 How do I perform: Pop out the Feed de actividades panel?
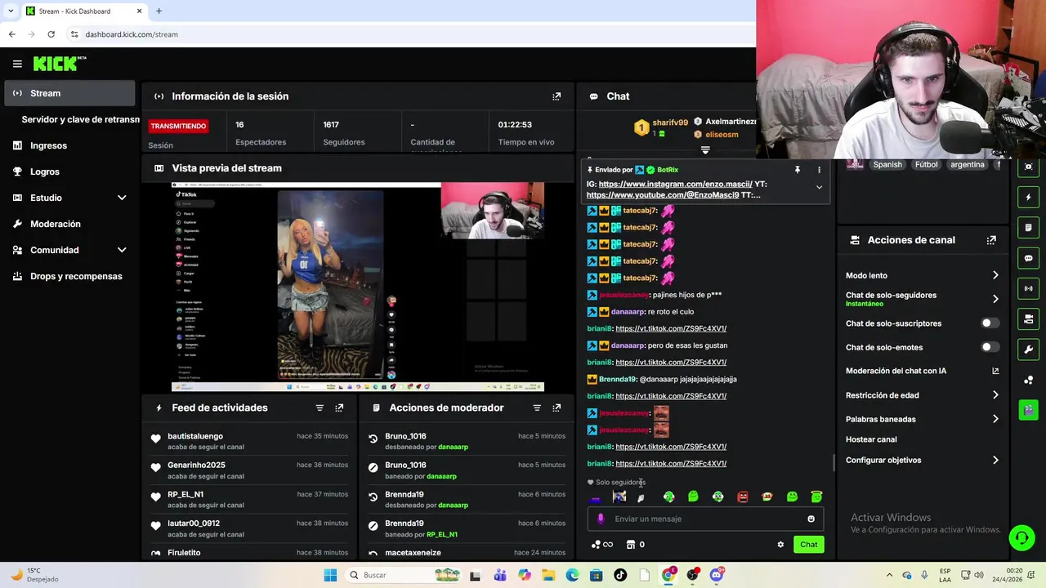339,408
